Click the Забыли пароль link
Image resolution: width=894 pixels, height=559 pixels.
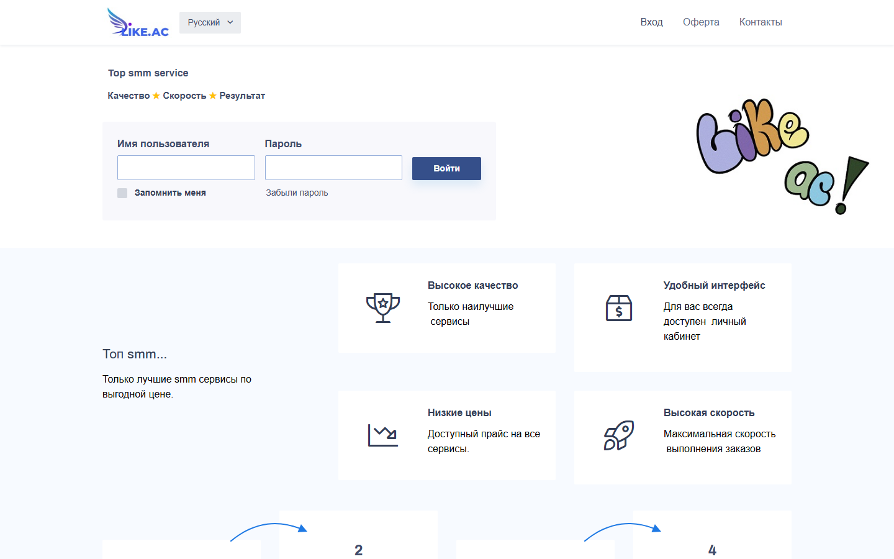[297, 193]
